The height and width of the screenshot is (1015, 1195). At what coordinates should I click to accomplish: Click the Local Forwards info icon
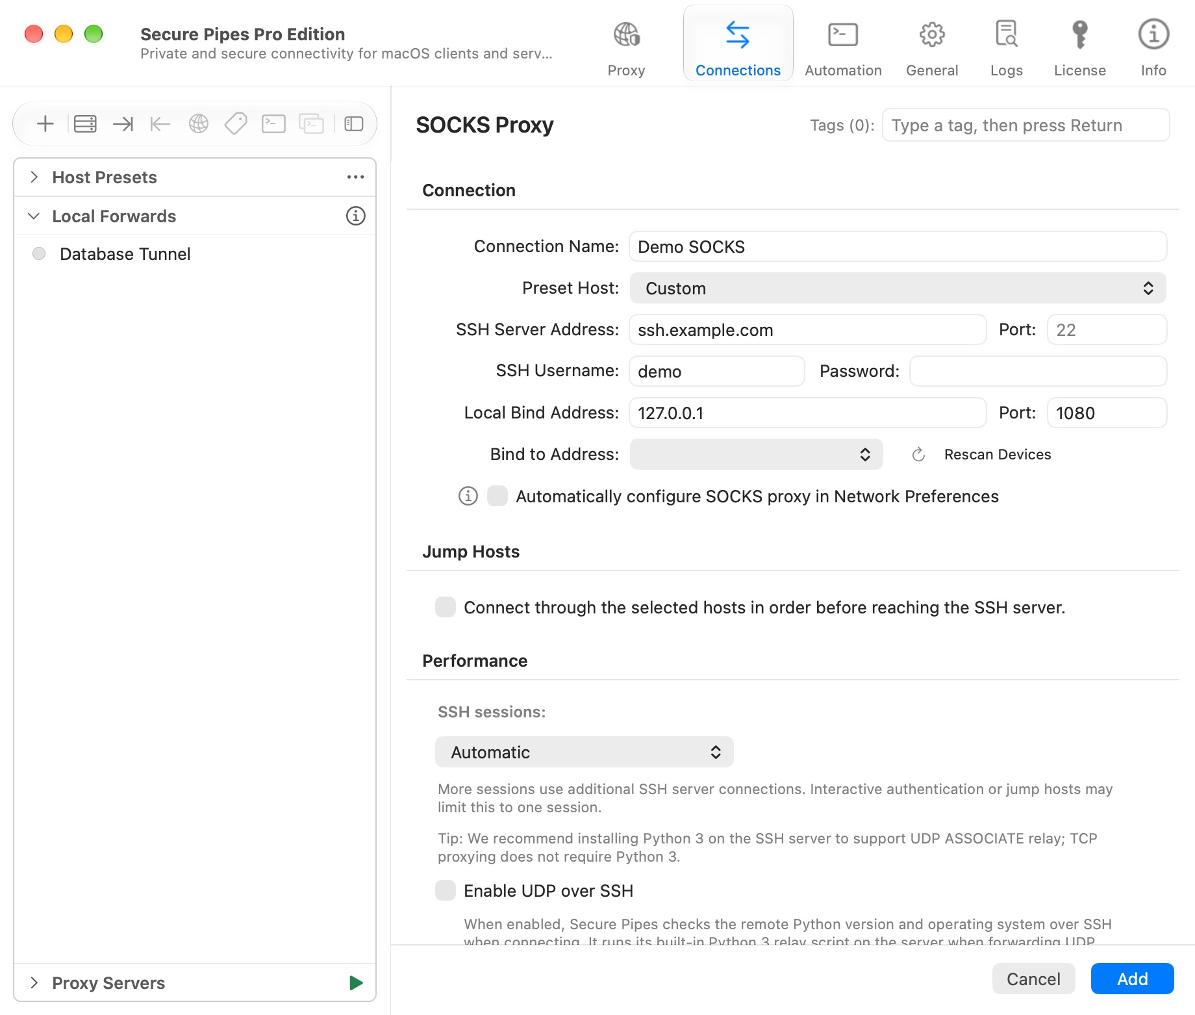[x=356, y=216]
